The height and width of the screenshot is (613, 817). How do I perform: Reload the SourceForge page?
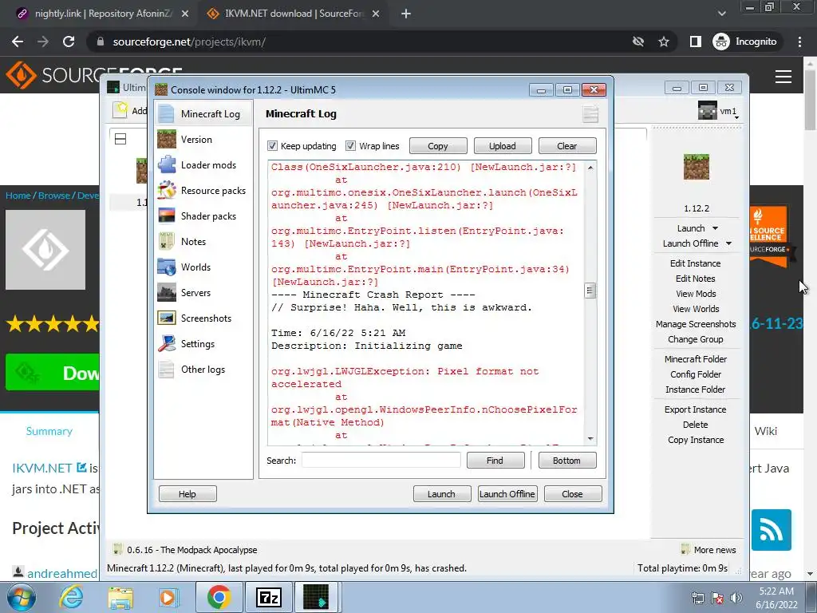point(69,42)
